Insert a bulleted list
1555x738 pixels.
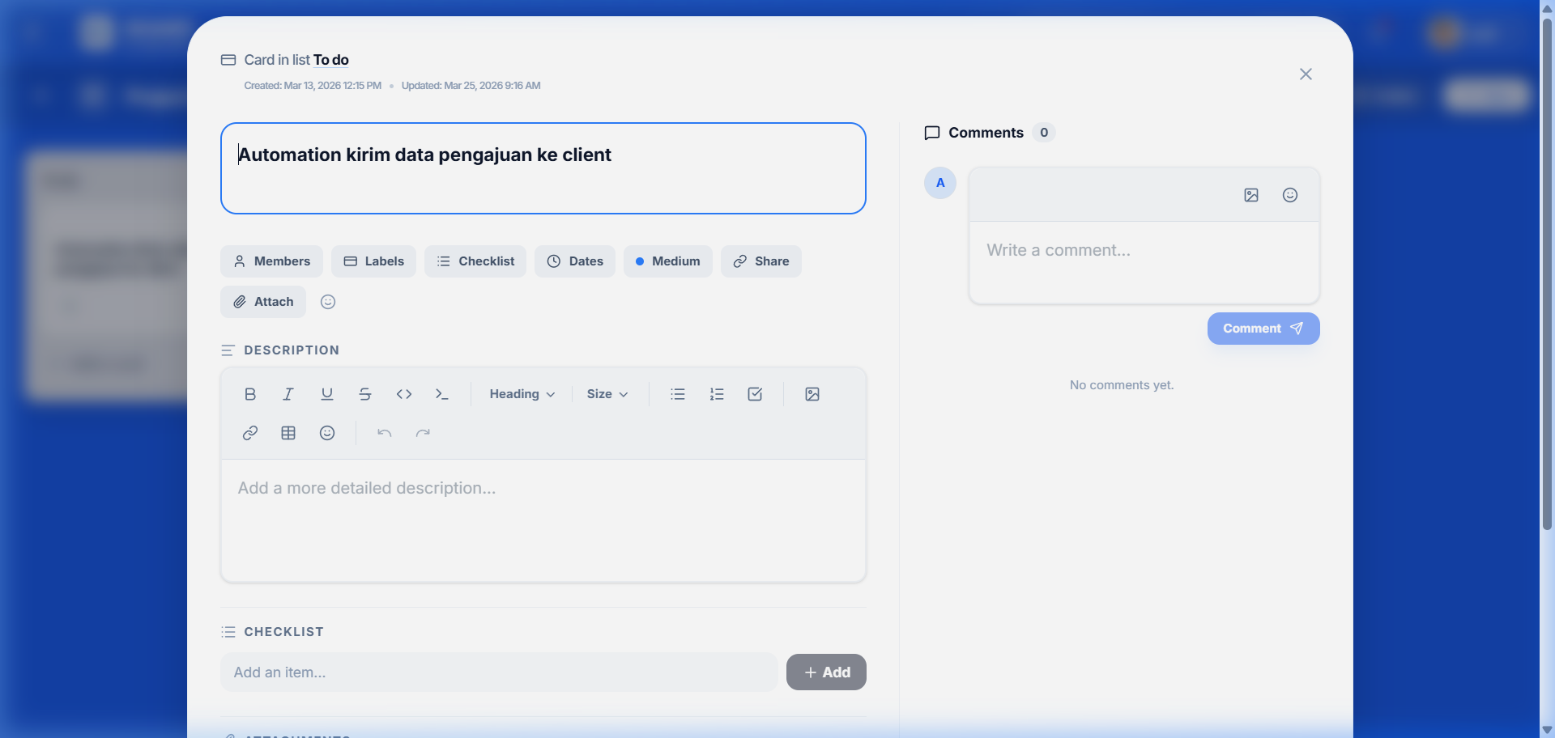pos(678,394)
